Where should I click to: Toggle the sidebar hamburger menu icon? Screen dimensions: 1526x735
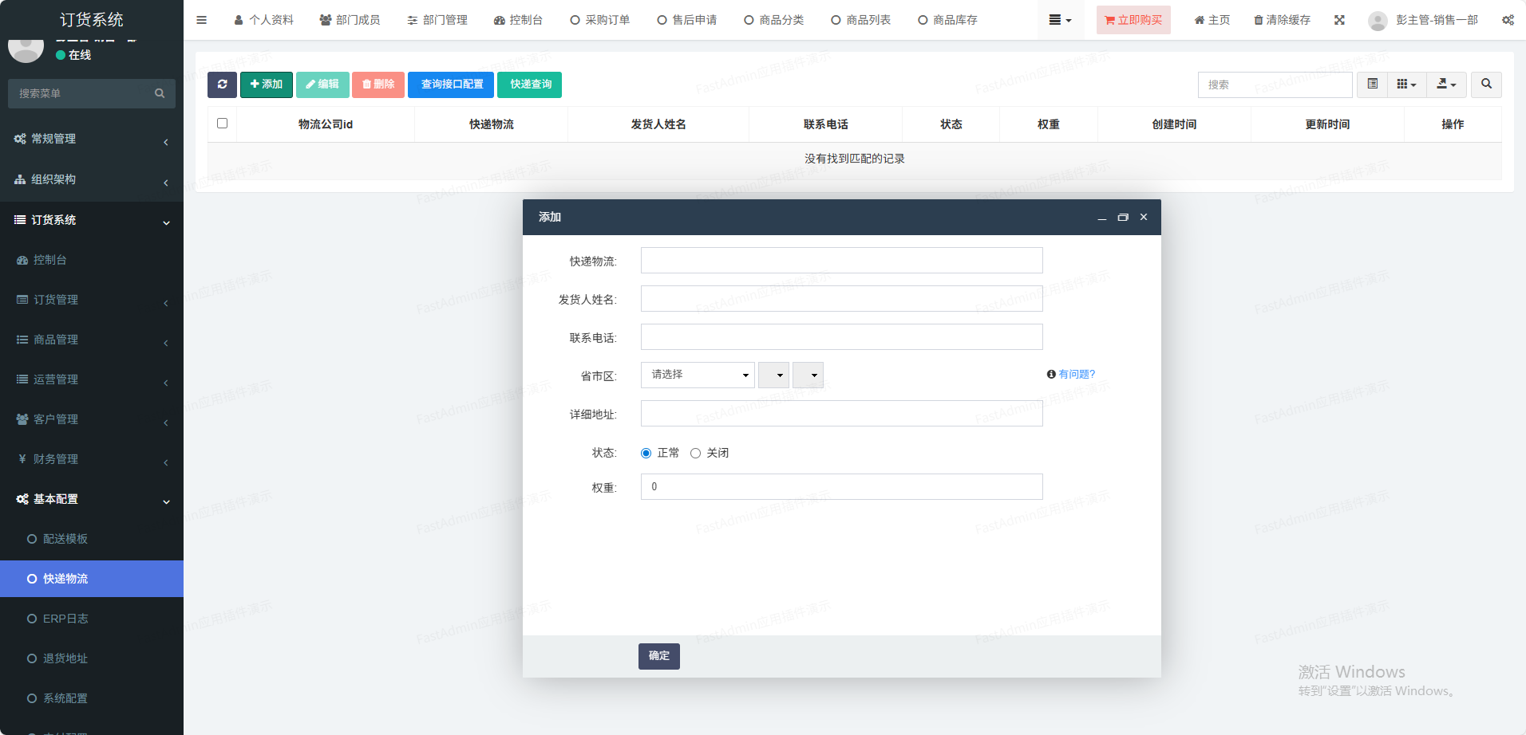point(202,20)
